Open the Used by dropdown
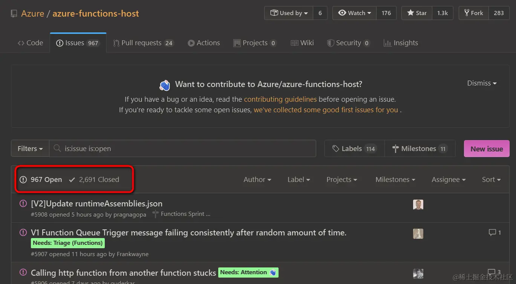Screen dimensions: 516x284 tap(289, 13)
